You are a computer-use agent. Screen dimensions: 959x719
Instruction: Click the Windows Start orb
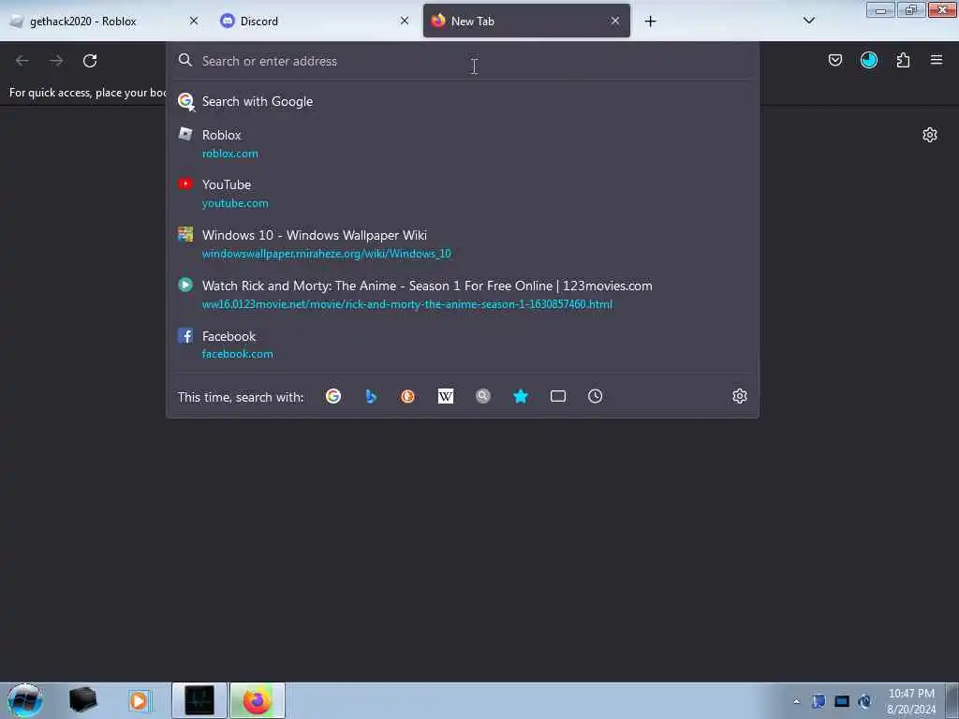[x=25, y=700]
